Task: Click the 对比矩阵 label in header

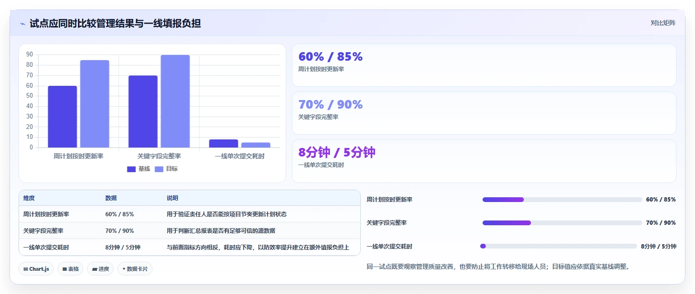Action: pyautogui.click(x=663, y=23)
